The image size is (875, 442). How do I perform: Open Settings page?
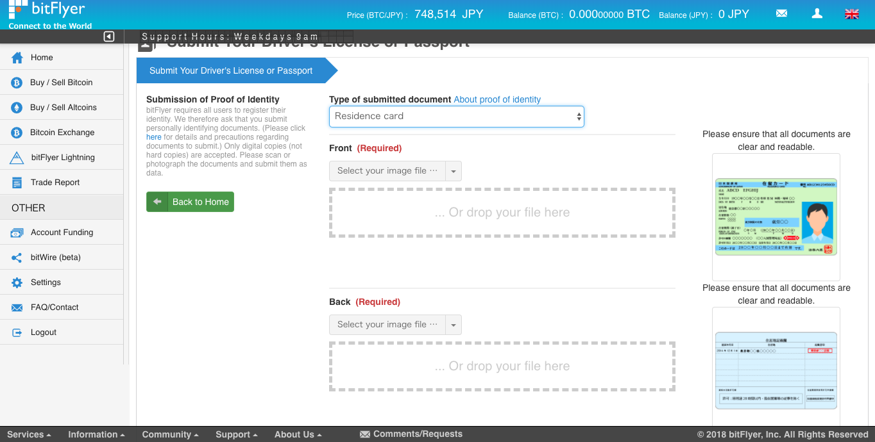pos(62,282)
